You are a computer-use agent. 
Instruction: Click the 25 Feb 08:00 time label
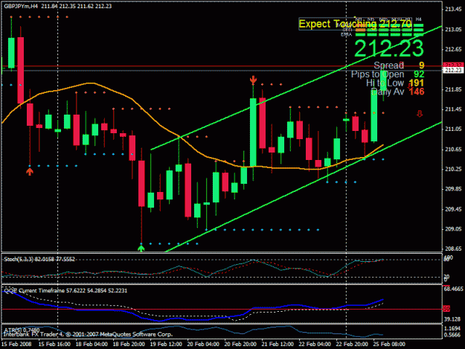[x=389, y=345]
